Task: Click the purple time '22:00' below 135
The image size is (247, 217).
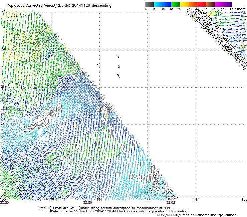Action: click(x=5, y=203)
